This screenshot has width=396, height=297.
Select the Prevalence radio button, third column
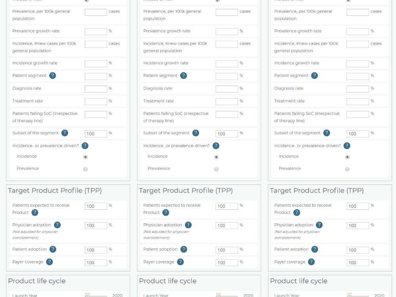click(347, 169)
